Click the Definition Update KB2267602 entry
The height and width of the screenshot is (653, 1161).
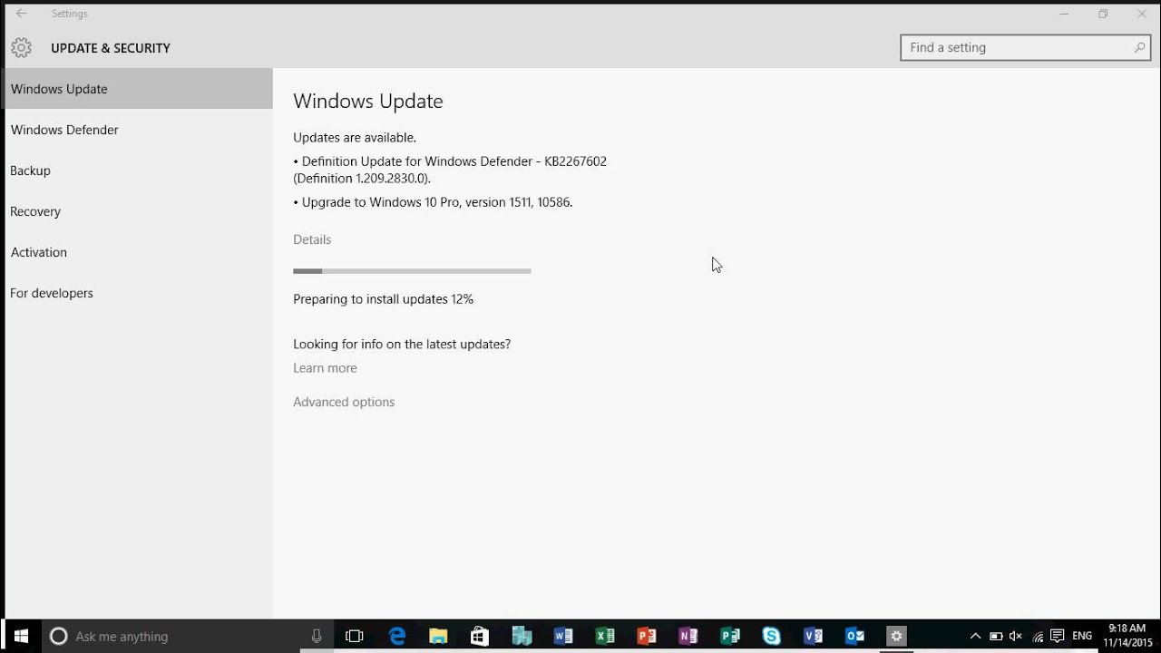[x=450, y=170]
